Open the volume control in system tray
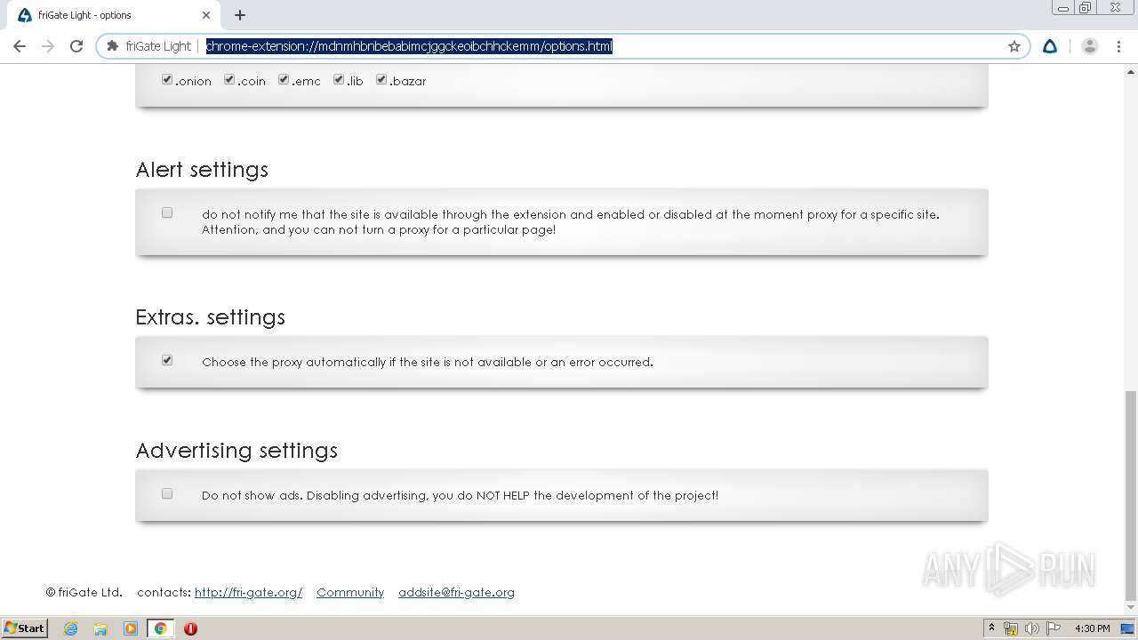The image size is (1138, 640). pyautogui.click(x=1031, y=628)
